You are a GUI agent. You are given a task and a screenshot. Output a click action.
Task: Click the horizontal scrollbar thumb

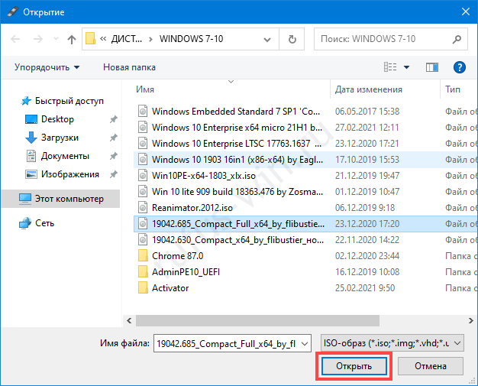257,321
